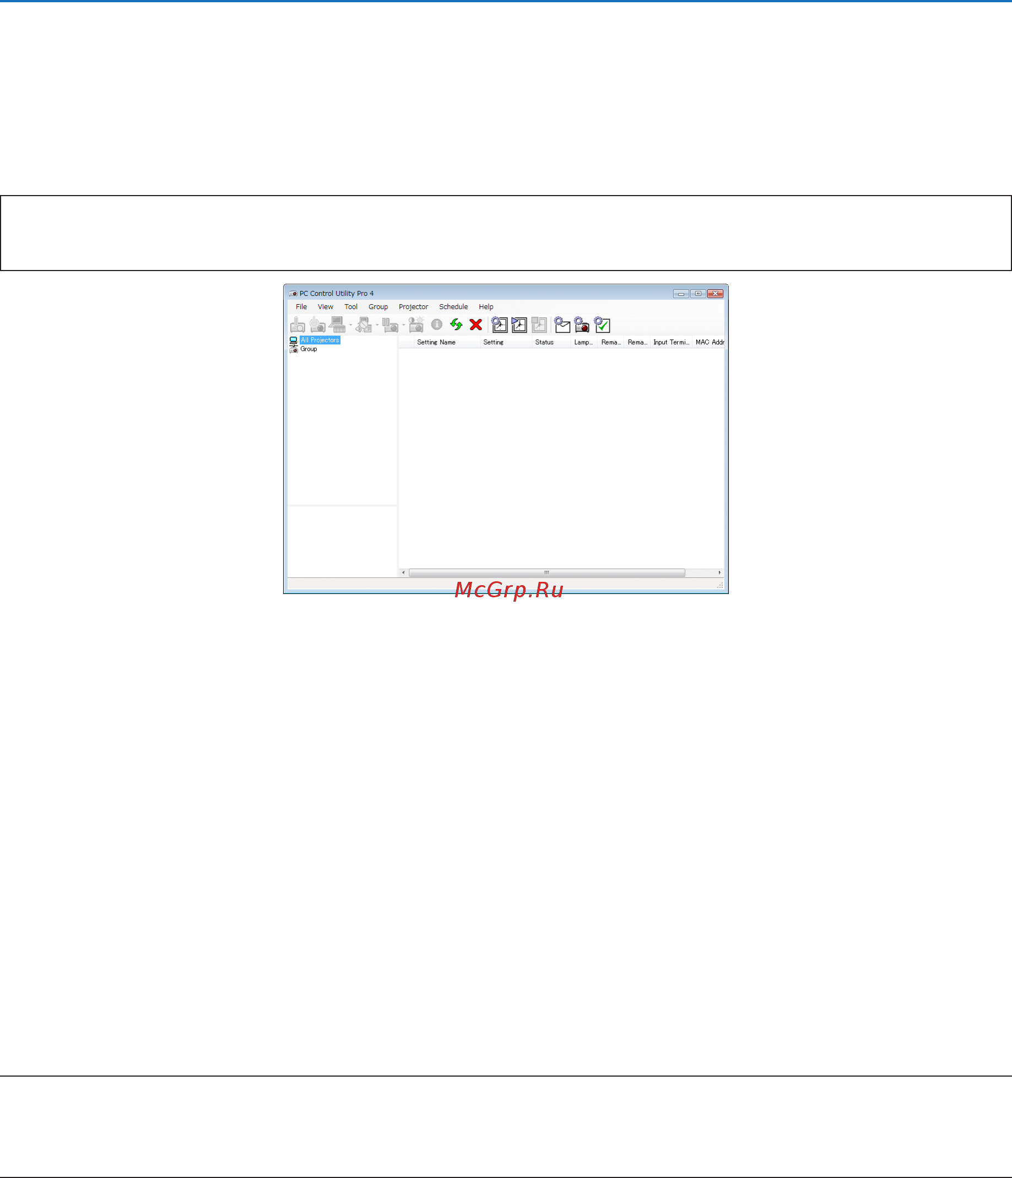The width and height of the screenshot is (1012, 1178).
Task: Open the File menu
Action: (301, 306)
